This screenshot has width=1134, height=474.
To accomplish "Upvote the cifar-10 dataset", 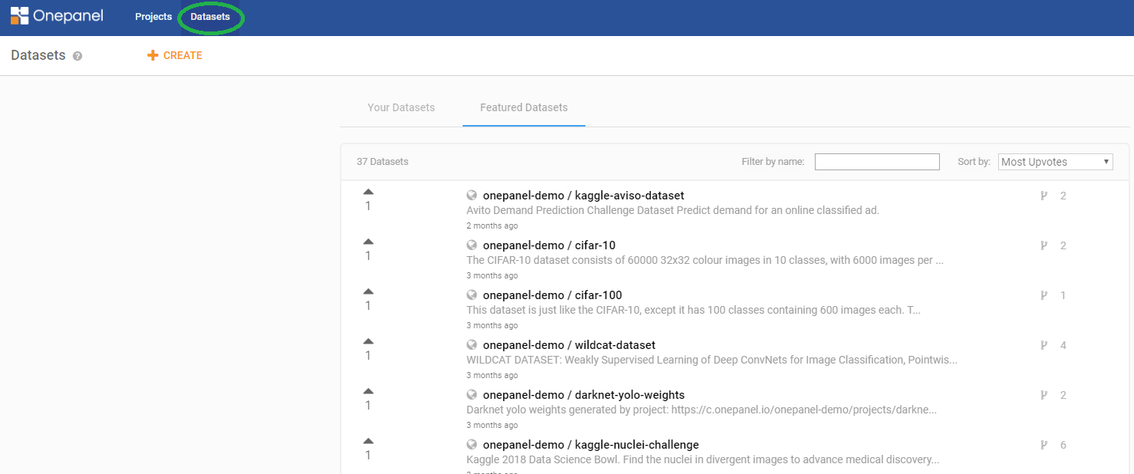I will (x=368, y=242).
